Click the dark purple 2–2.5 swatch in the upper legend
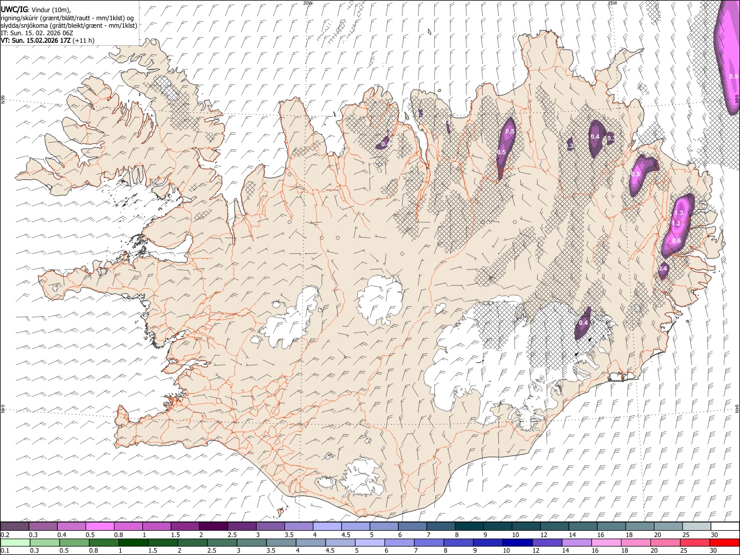Image resolution: width=740 pixels, height=555 pixels. pyautogui.click(x=214, y=527)
